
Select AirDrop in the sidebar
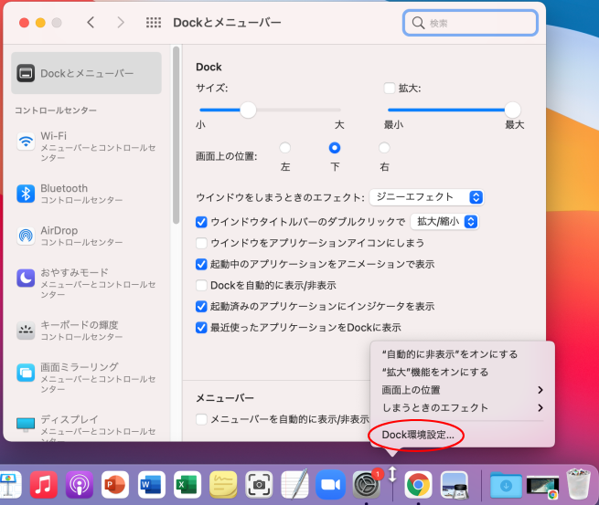86,236
